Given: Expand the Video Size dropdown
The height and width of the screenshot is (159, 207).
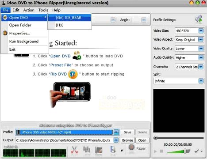Looking at the screenshot, I should click(201, 31).
